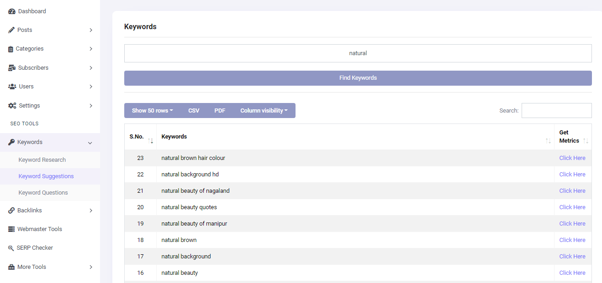Screen dimensions: 602x283
Task: Collapse the Keywords submenu chevron
Action: click(x=90, y=143)
